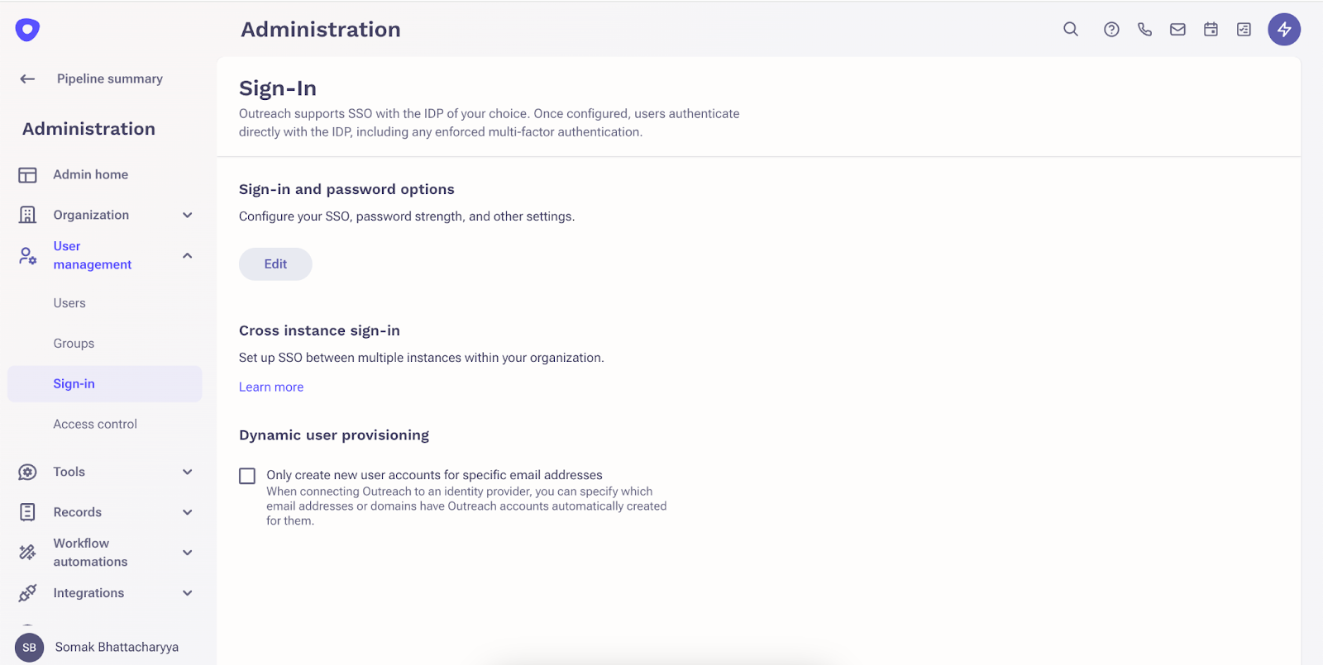Open Access control page

click(x=95, y=424)
